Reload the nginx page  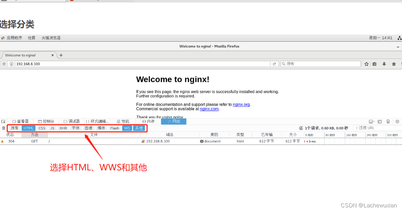tap(274, 64)
